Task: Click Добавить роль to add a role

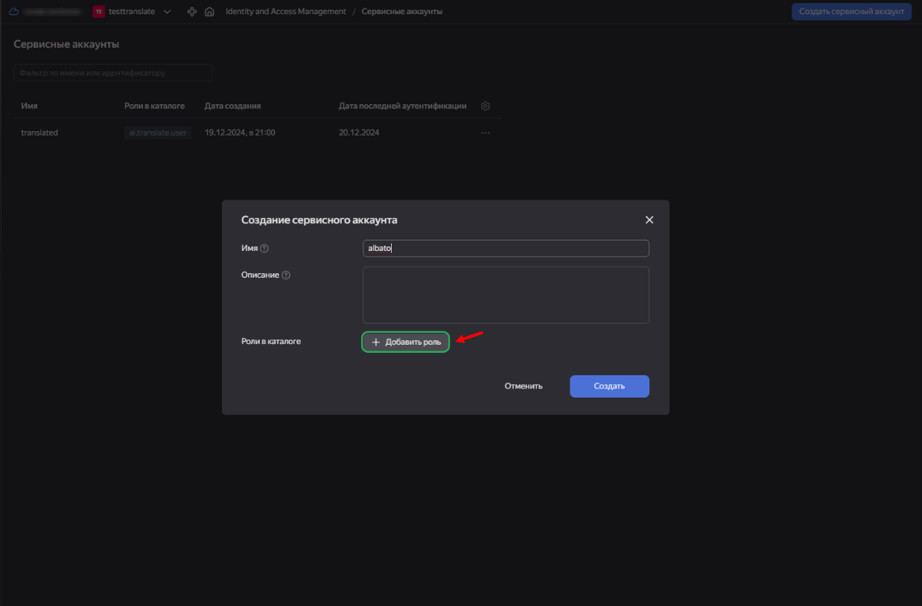Action: pyautogui.click(x=406, y=342)
